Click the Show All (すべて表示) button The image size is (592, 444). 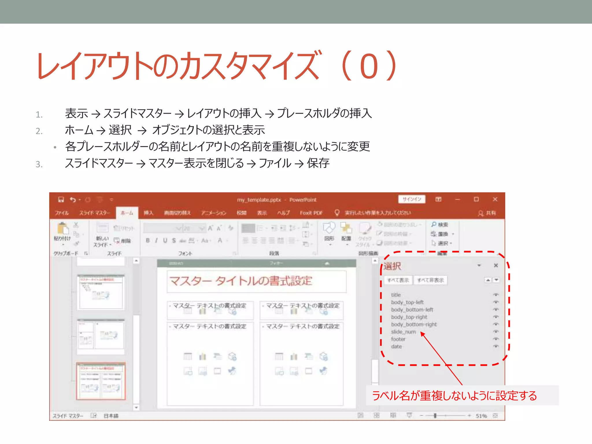point(398,280)
